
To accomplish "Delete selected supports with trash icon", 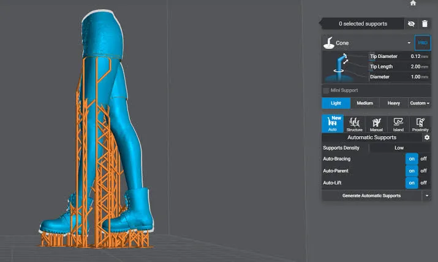I will tap(425, 24).
